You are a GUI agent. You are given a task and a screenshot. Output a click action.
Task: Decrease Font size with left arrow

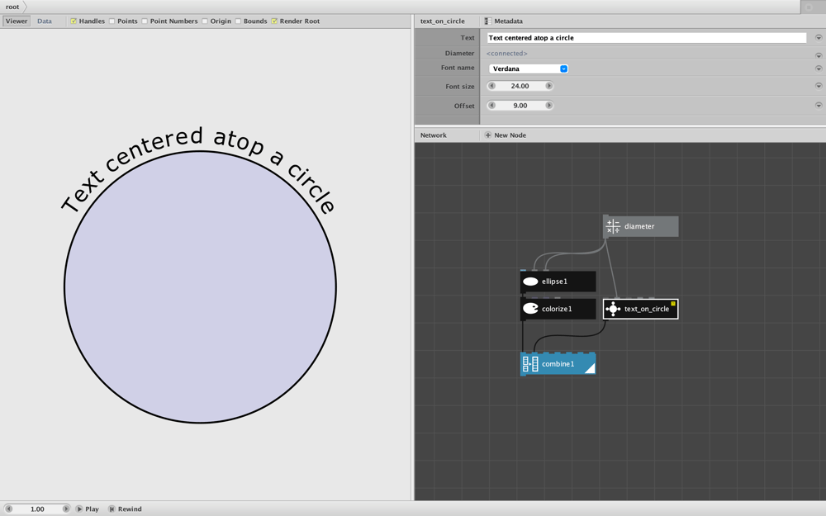tap(492, 86)
